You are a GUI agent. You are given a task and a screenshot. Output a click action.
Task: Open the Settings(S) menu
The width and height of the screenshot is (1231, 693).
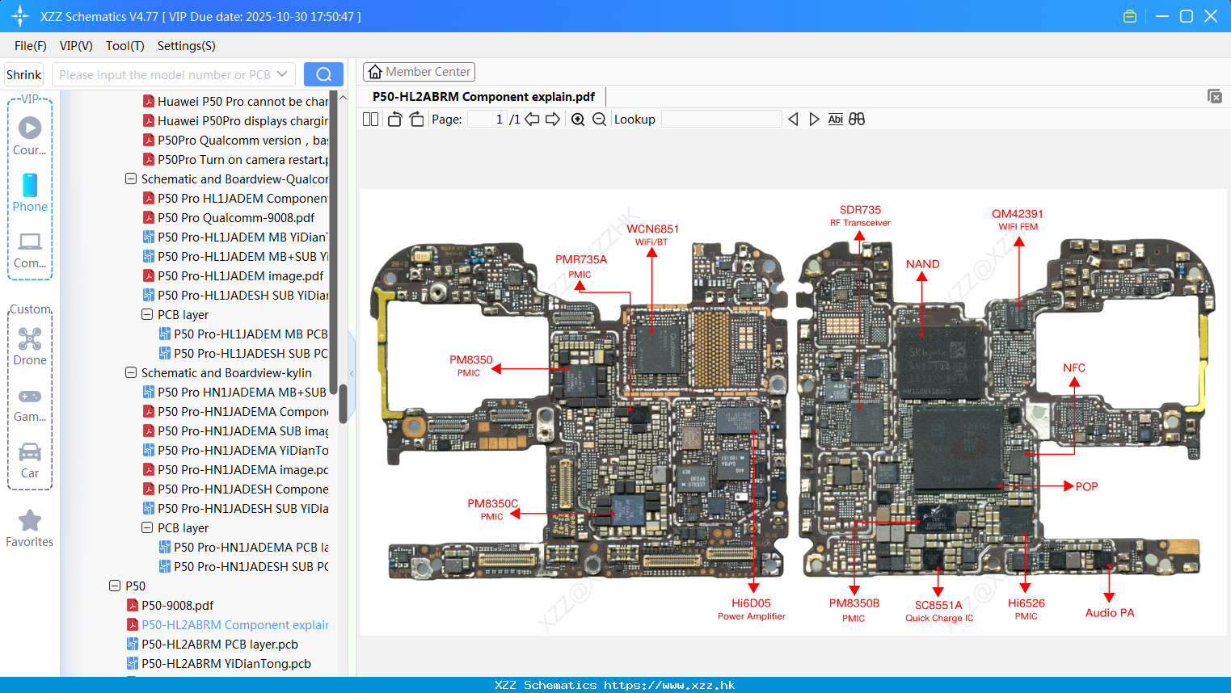pos(187,46)
